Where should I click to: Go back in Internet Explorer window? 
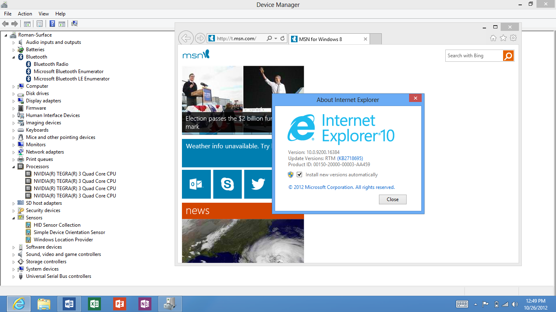pos(186,38)
